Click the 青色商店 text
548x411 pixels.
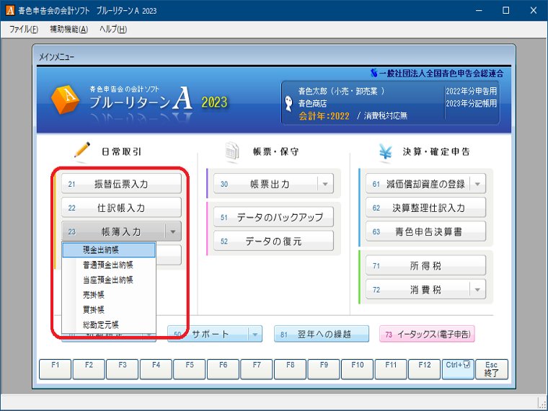coord(312,103)
